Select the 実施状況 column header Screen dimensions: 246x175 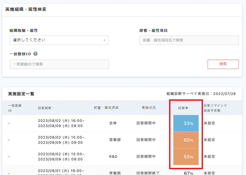pos(149,108)
